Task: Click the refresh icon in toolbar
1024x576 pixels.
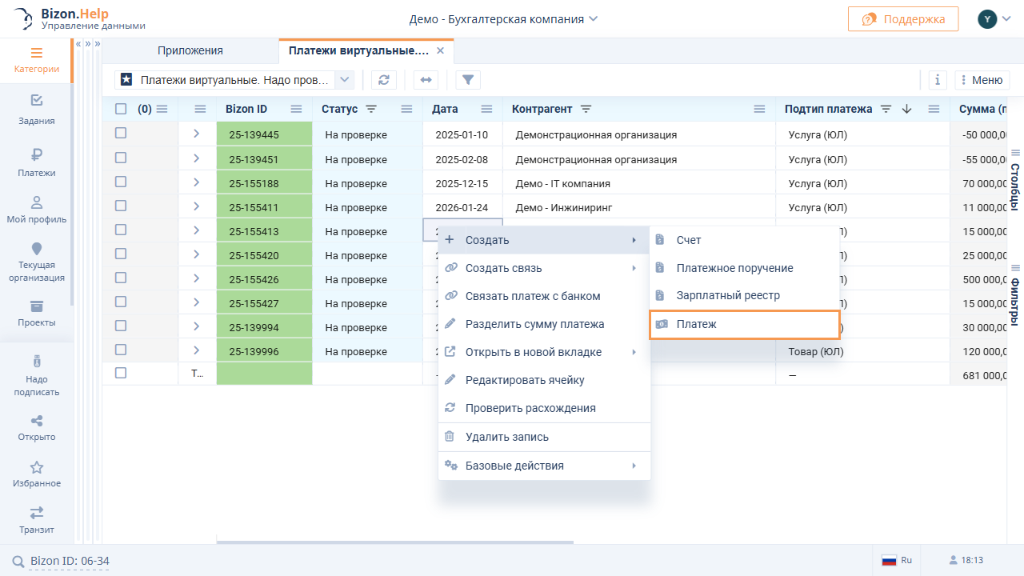Action: pyautogui.click(x=384, y=80)
